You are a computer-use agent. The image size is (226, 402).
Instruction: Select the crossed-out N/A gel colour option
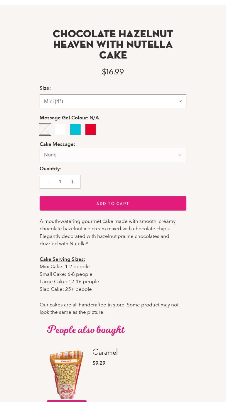[x=45, y=129]
